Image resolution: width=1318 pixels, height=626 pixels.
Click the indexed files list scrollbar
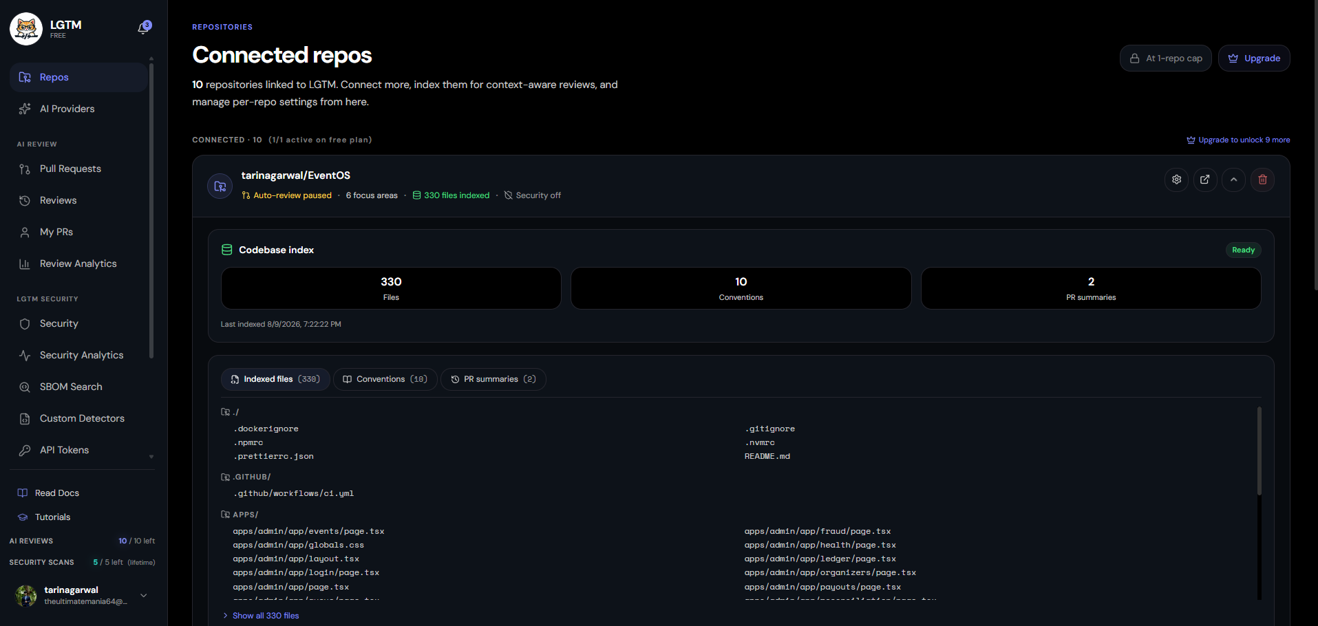(x=1259, y=451)
